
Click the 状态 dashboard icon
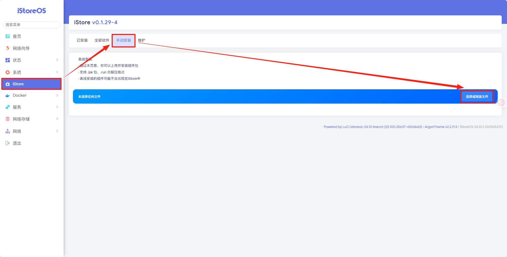point(8,60)
